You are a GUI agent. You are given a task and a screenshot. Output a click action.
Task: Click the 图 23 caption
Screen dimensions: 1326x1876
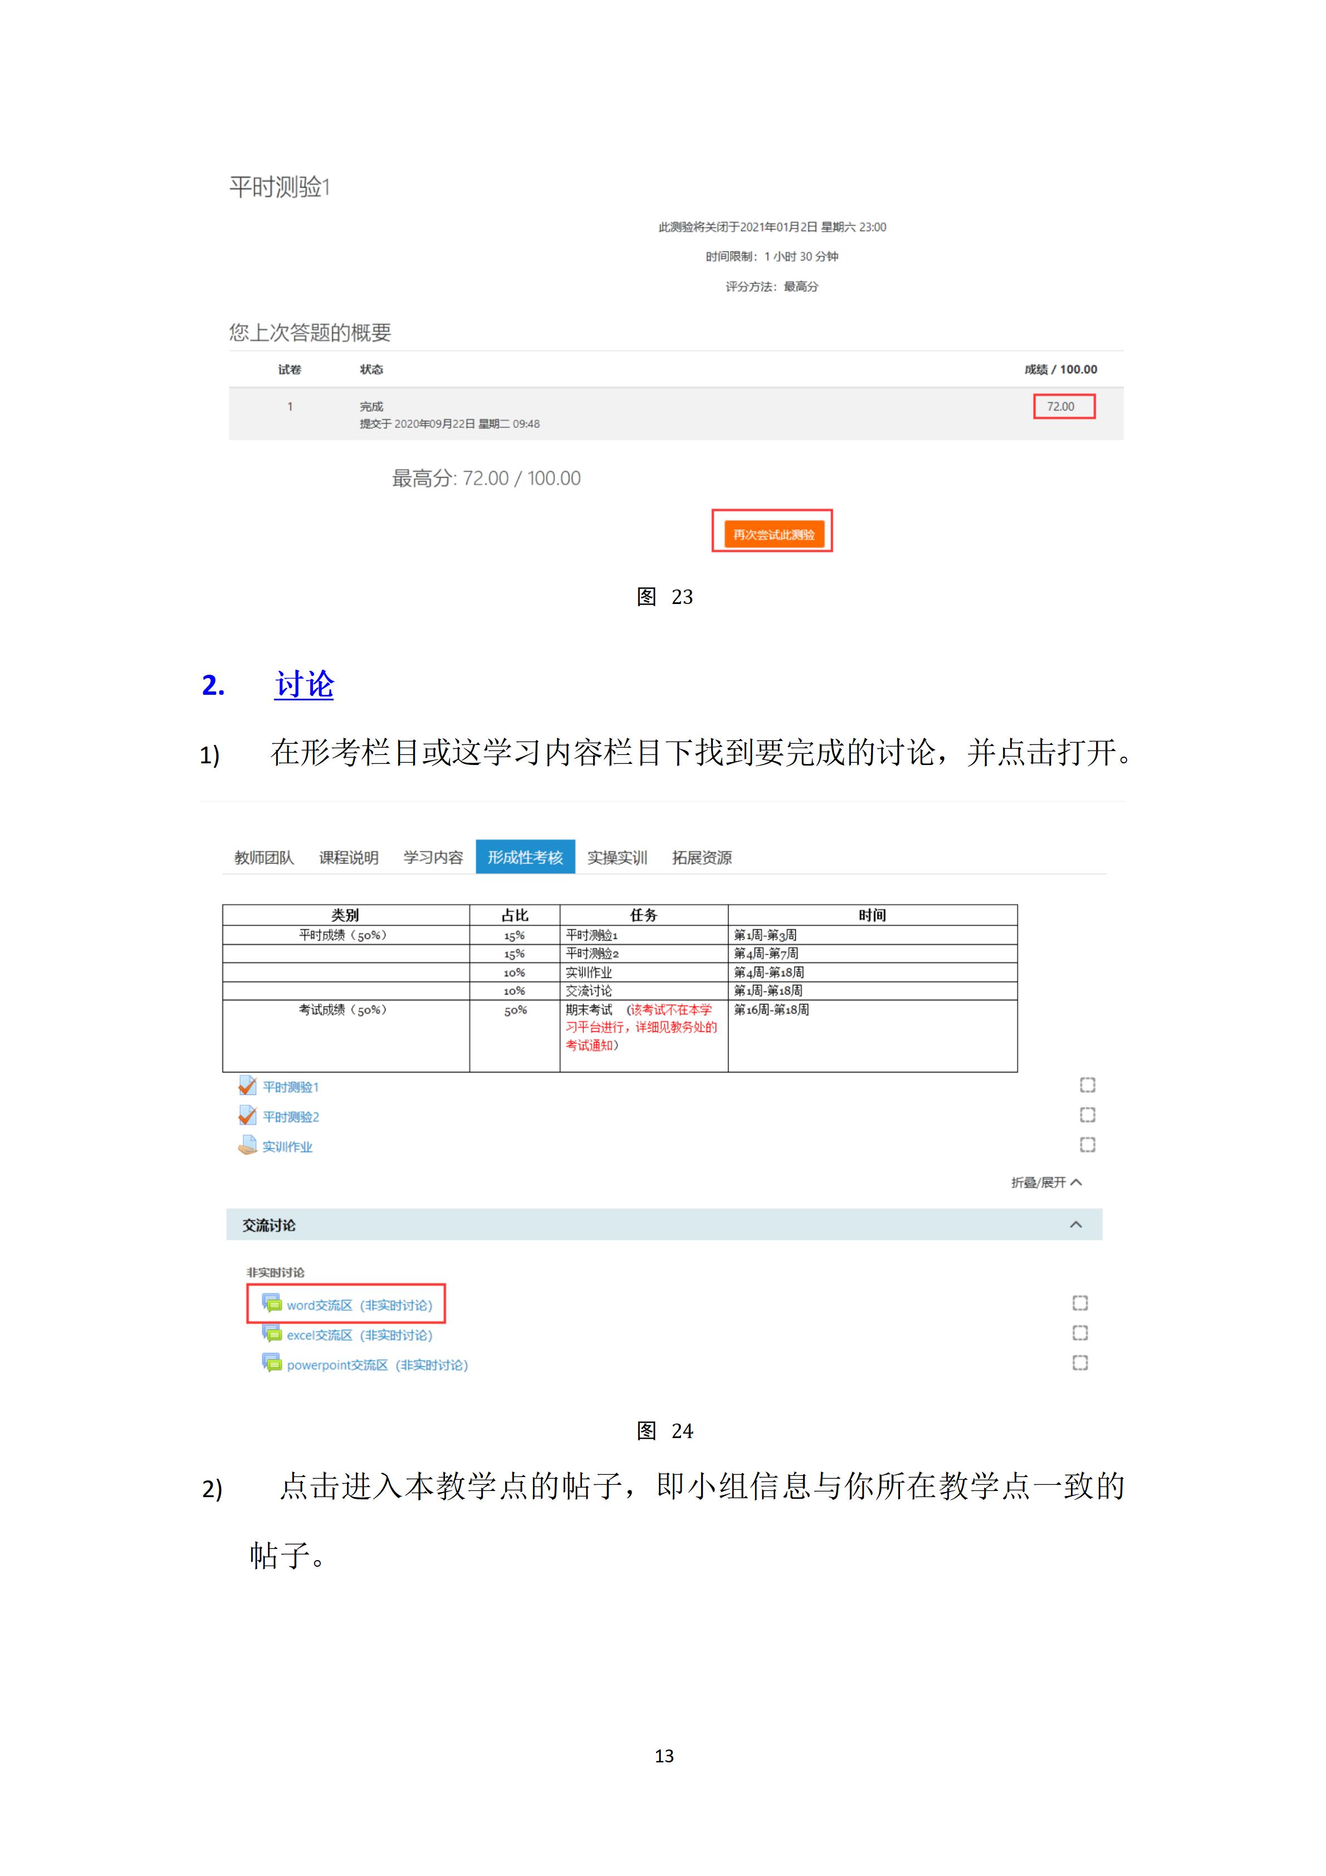tap(664, 597)
